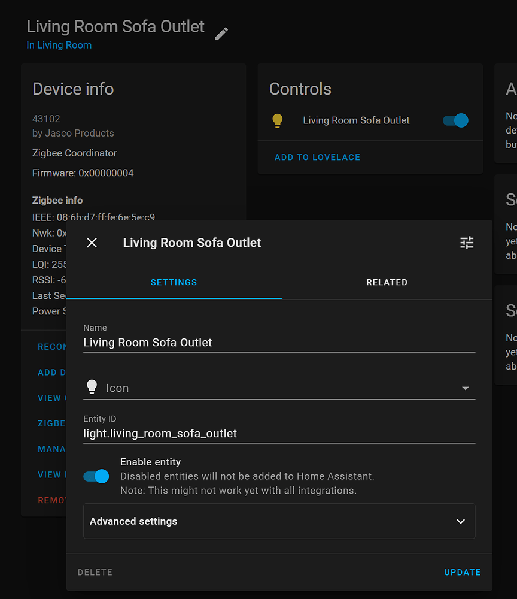Click the pencil icon to rename device
This screenshot has height=599, width=517.
point(221,34)
